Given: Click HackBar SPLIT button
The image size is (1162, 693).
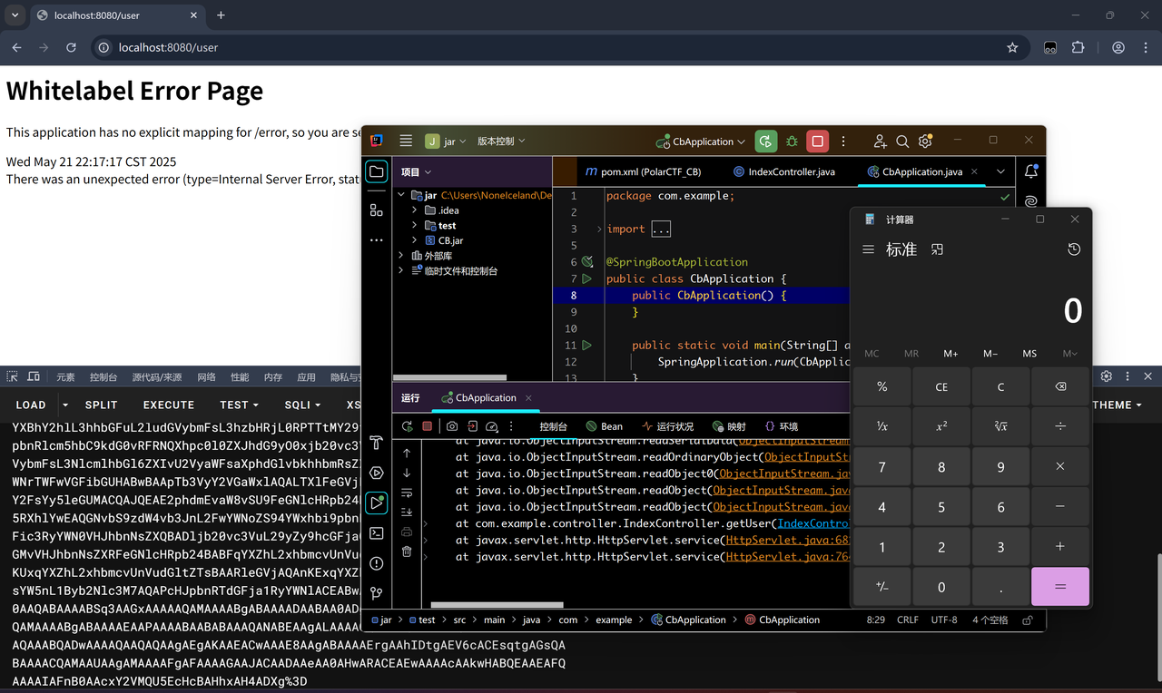Looking at the screenshot, I should point(102,405).
